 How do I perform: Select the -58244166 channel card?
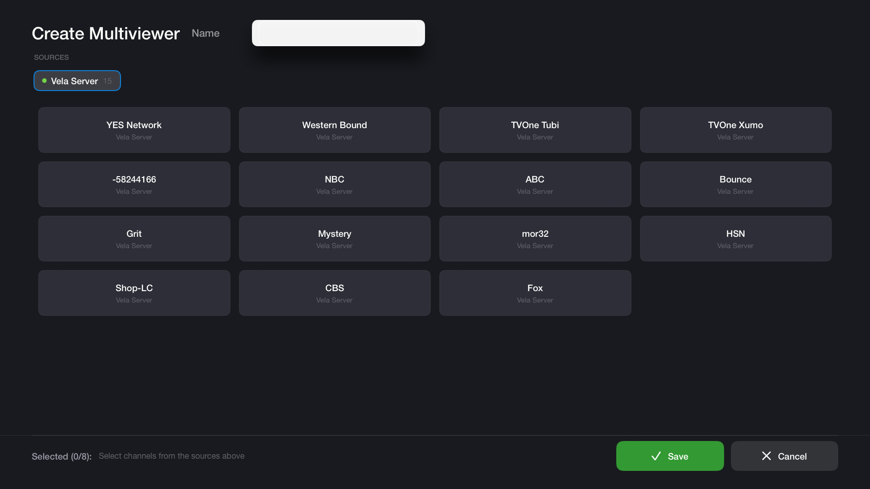coord(134,184)
